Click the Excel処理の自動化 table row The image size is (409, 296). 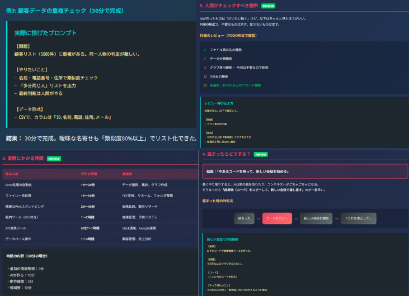pyautogui.click(x=100, y=185)
